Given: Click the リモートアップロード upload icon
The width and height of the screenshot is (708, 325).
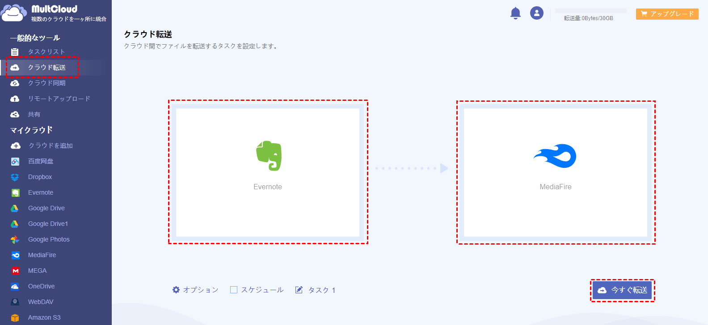Looking at the screenshot, I should [15, 99].
